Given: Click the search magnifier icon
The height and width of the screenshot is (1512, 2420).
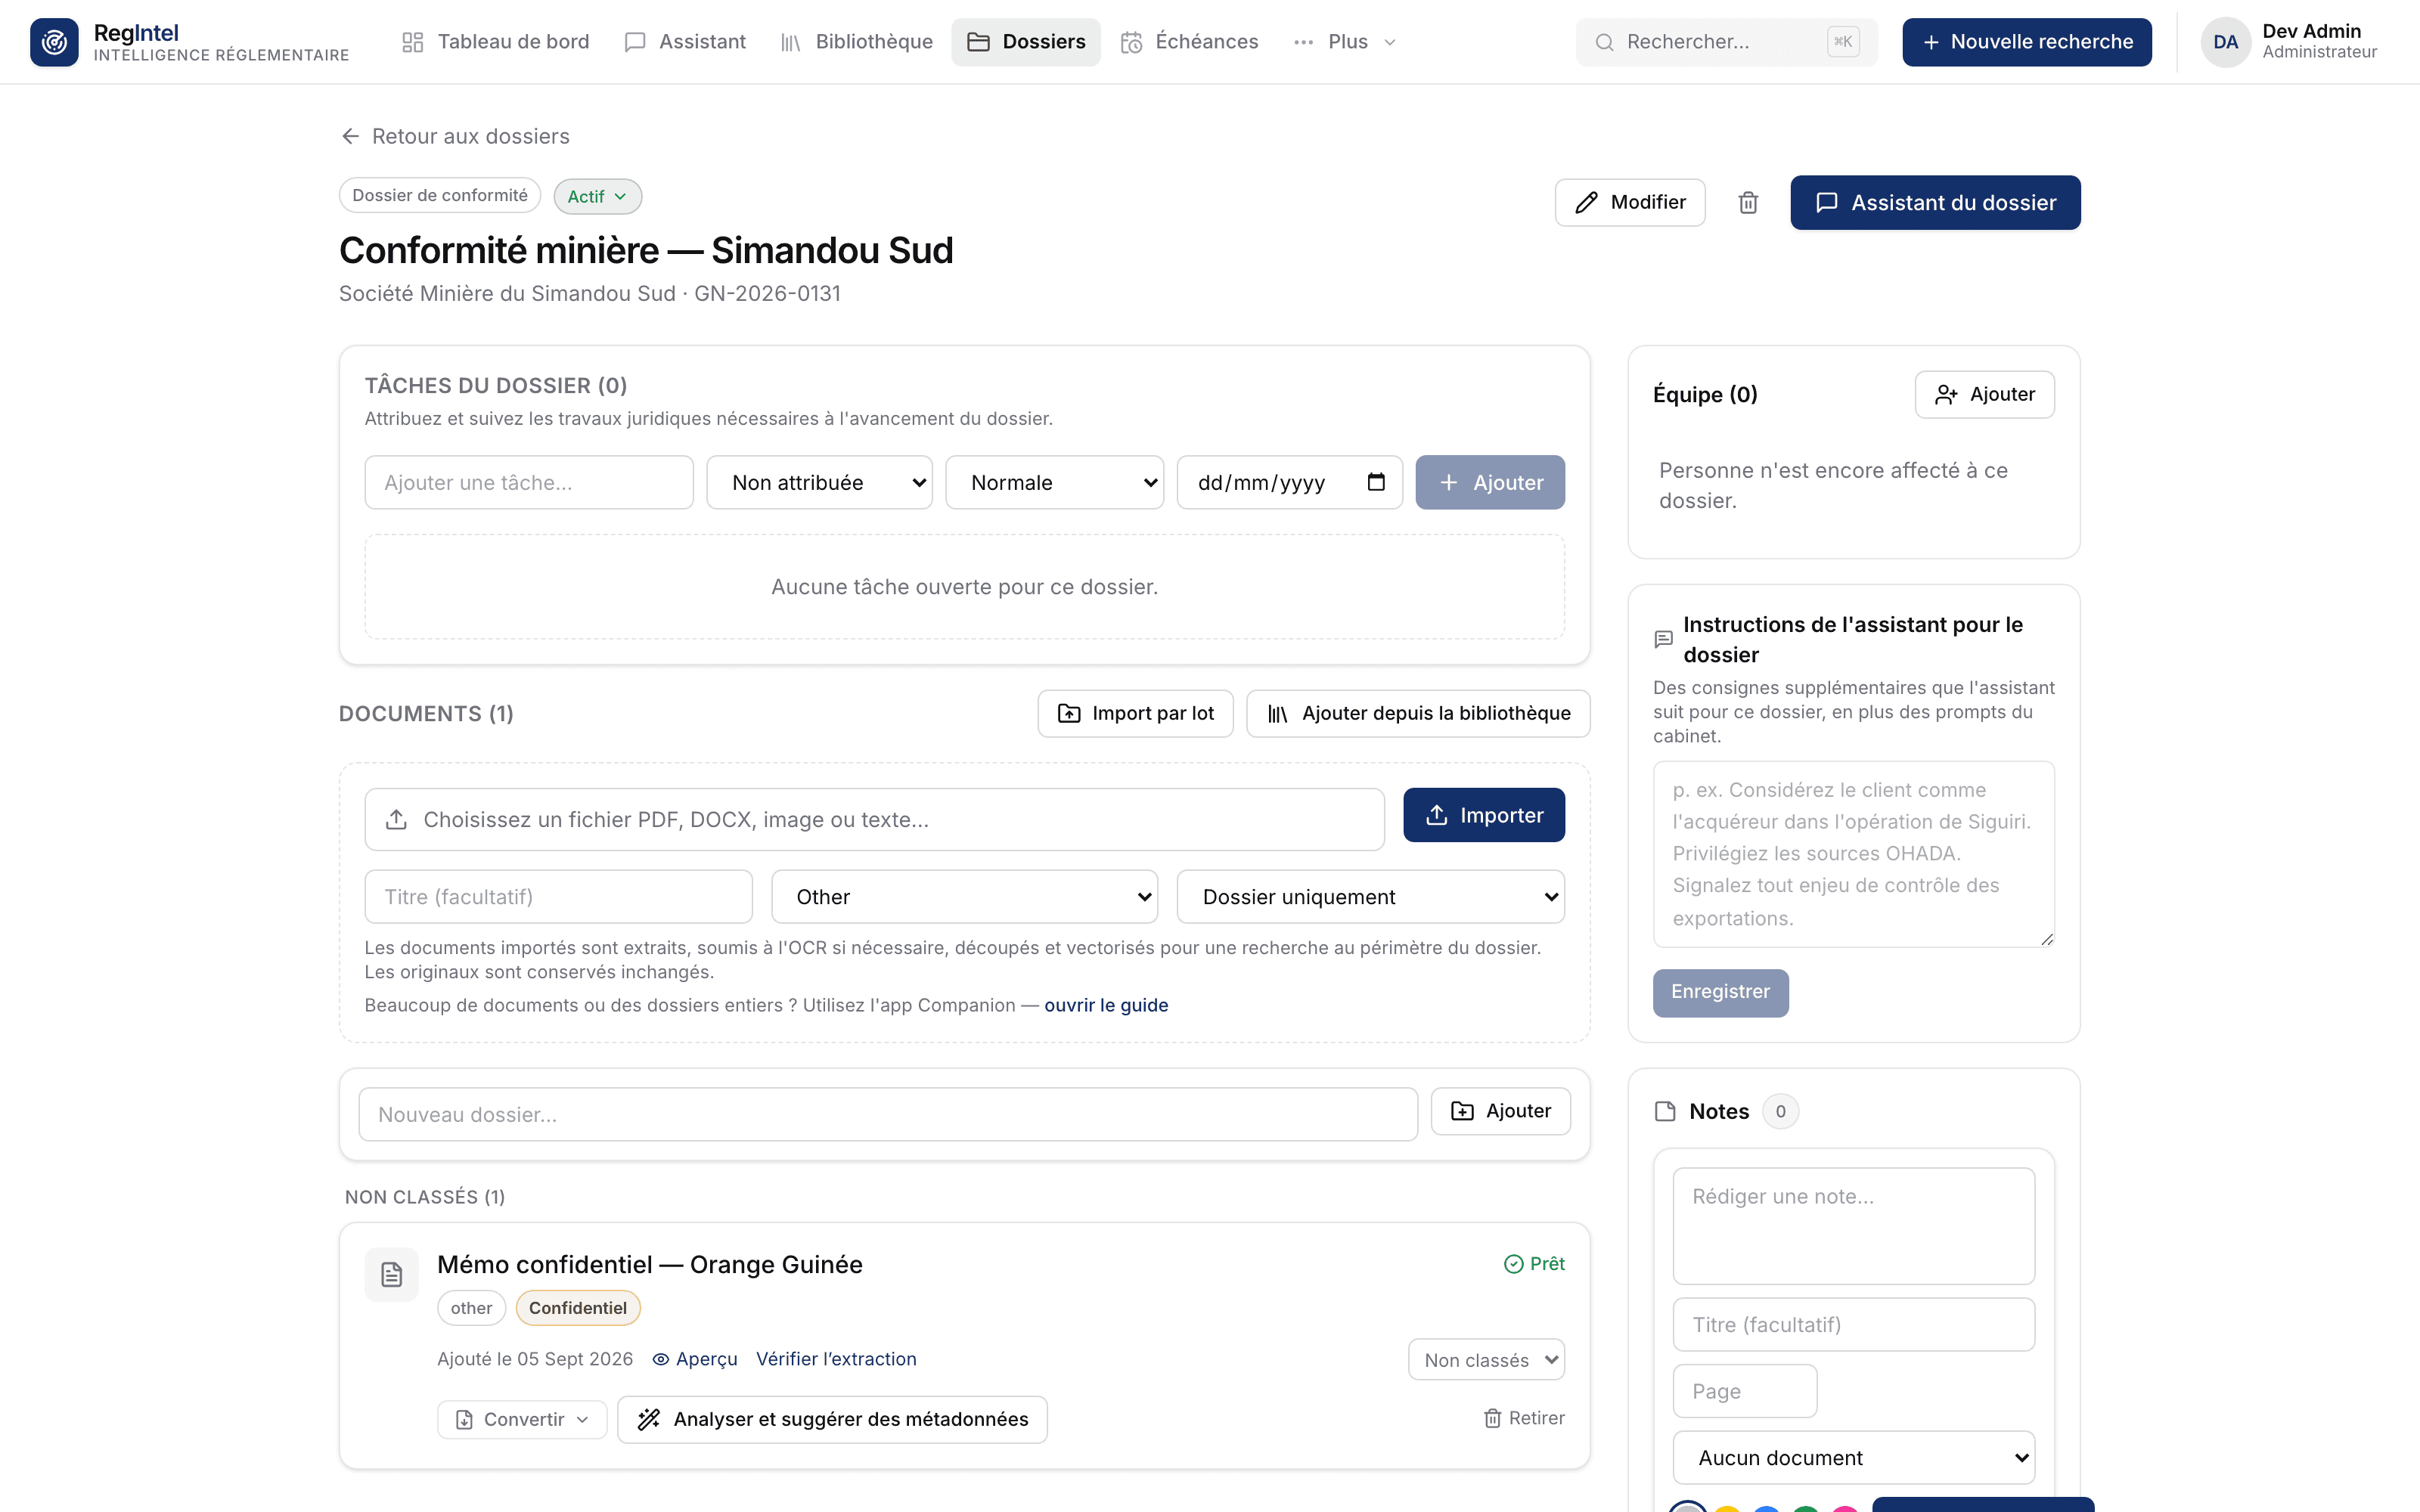Looking at the screenshot, I should pyautogui.click(x=1604, y=42).
